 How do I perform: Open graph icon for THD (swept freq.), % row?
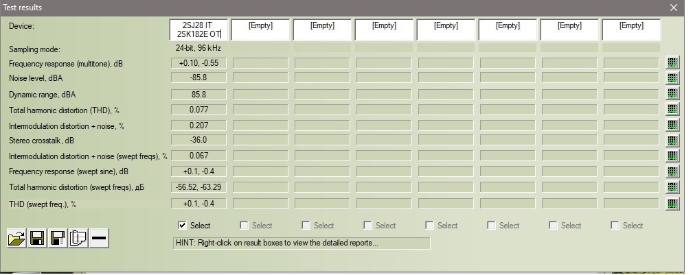pyautogui.click(x=672, y=204)
